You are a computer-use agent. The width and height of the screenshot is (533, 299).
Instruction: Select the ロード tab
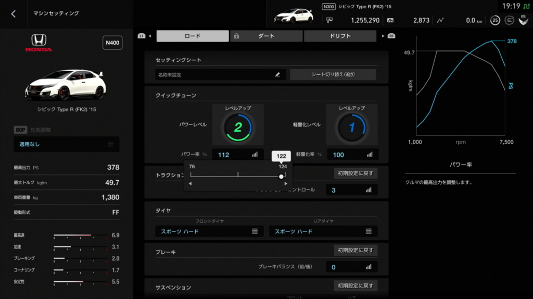click(193, 36)
